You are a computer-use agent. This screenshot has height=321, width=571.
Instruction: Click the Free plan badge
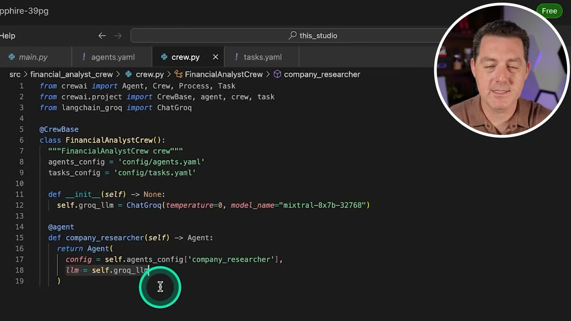(549, 11)
